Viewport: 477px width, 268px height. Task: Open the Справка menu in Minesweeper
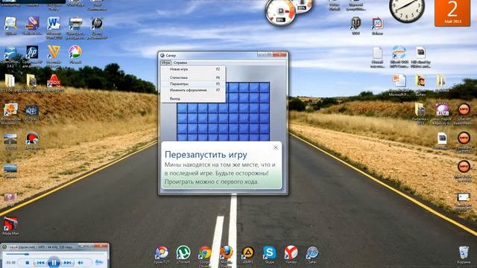point(180,63)
